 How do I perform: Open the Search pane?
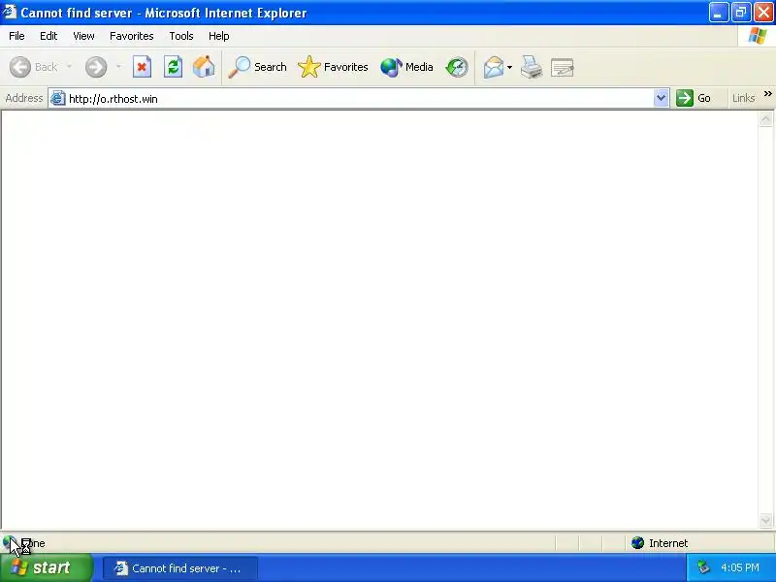click(257, 67)
